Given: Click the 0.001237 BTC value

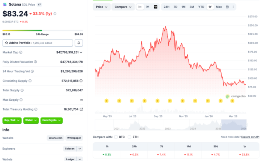Looking at the screenshot, I should pyautogui.click(x=10, y=22).
